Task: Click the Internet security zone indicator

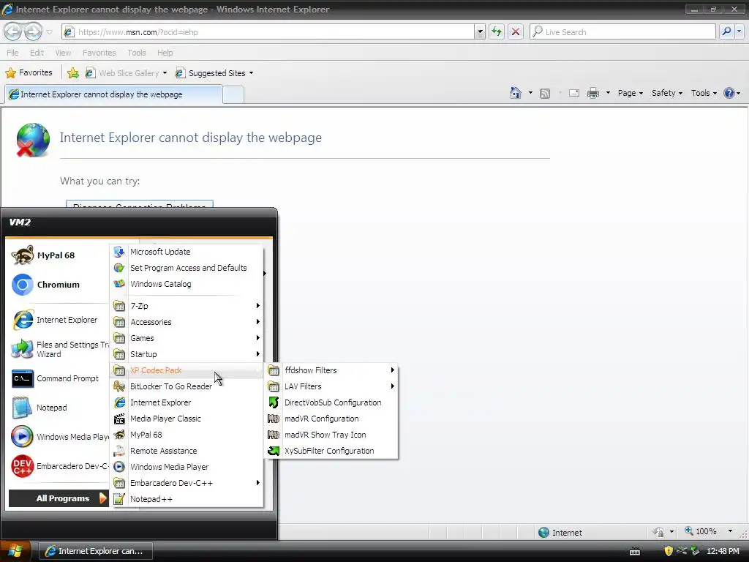Action: (x=560, y=533)
